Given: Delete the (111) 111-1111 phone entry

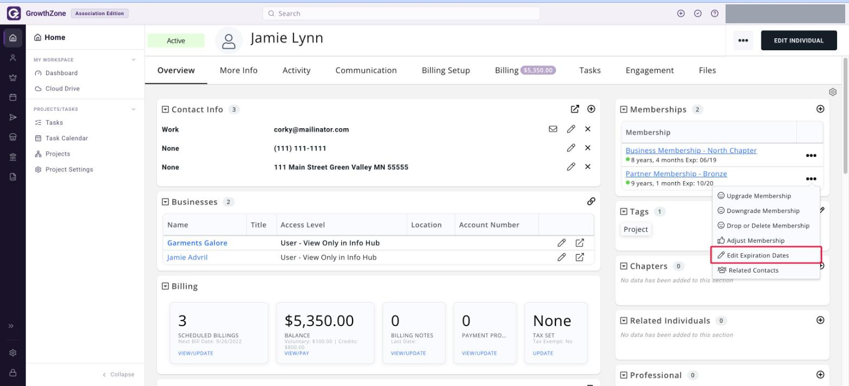Looking at the screenshot, I should click(587, 148).
